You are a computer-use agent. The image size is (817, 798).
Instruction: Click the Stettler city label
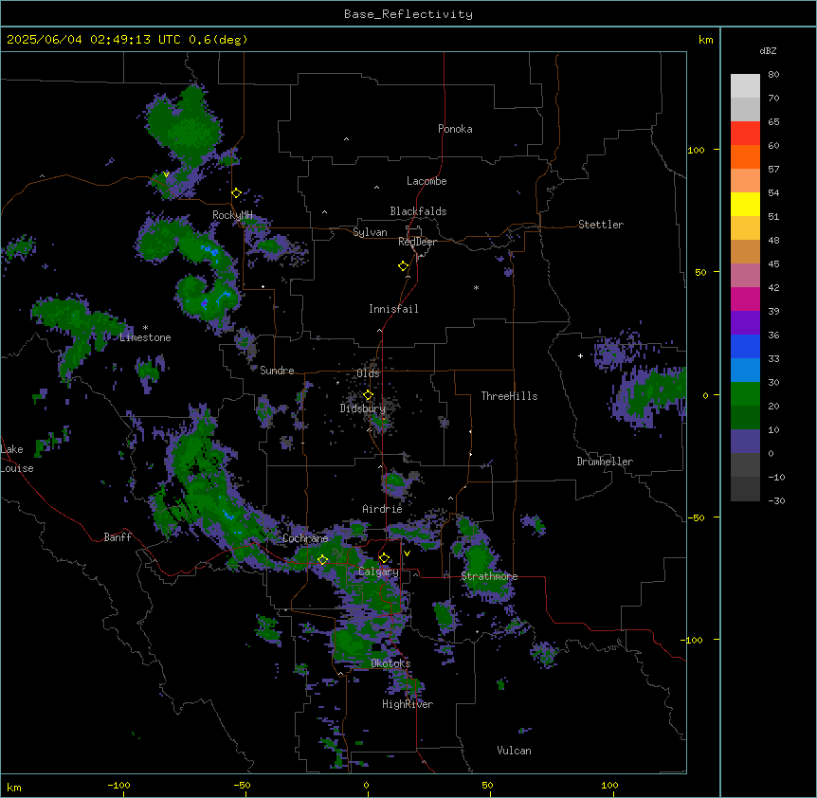[600, 225]
